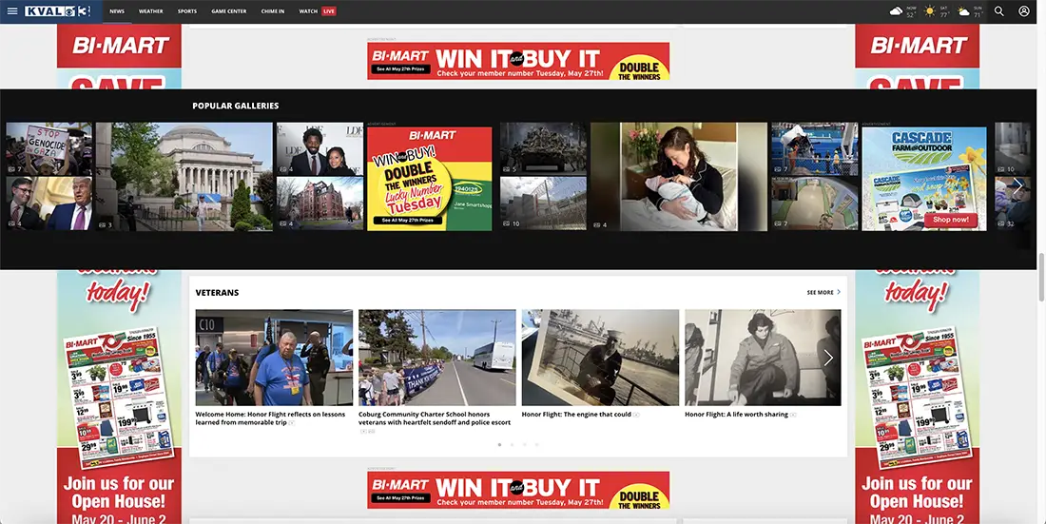Check Sunday partly cloudy forecast icon

click(x=963, y=11)
